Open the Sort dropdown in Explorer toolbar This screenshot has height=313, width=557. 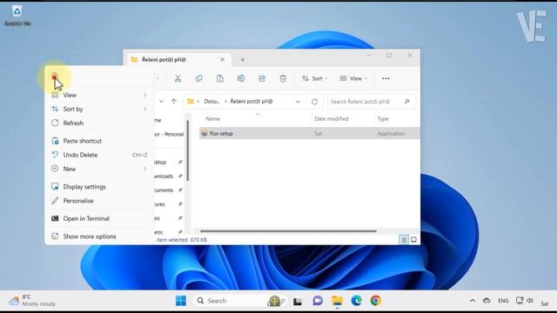coord(314,78)
